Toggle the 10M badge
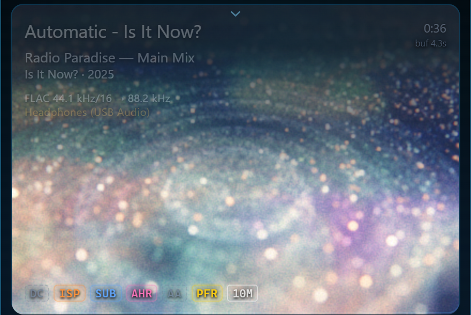 [x=242, y=293]
